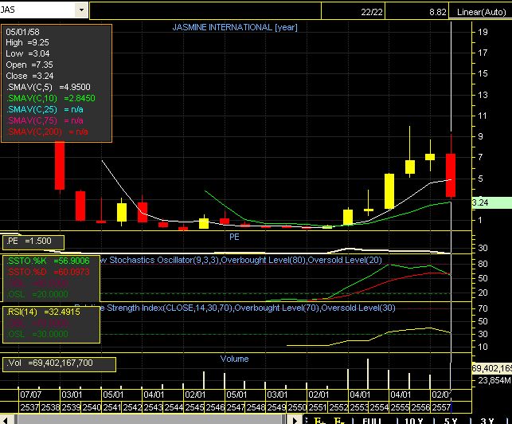Viewport: 512px width, 424px height.
Task: Click the 2550 year label
Action: click(x=297, y=407)
